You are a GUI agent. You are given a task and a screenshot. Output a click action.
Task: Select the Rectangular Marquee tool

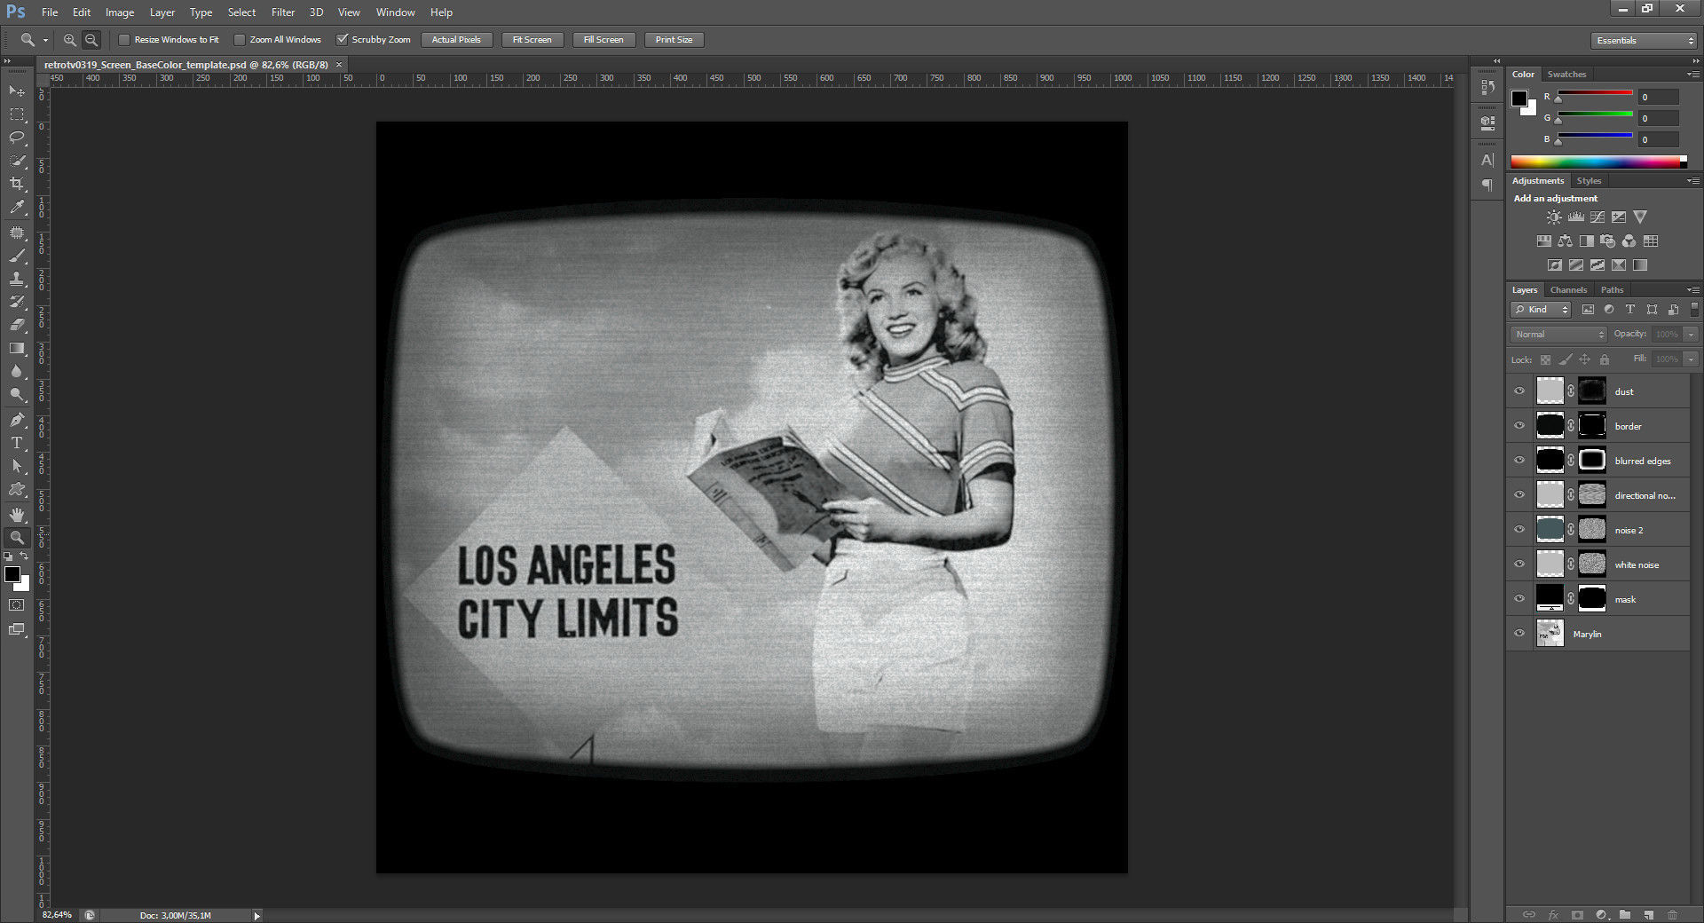click(x=17, y=114)
